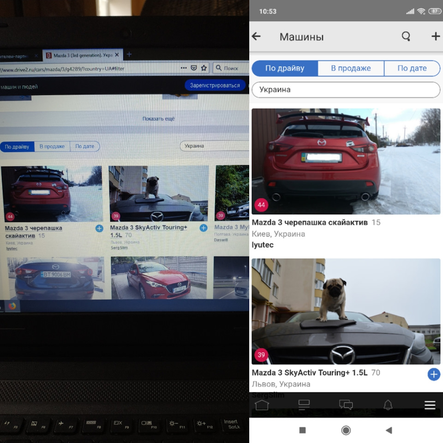
Task: Tap the red 39 drive badge in the phone app
Action: pyautogui.click(x=261, y=354)
